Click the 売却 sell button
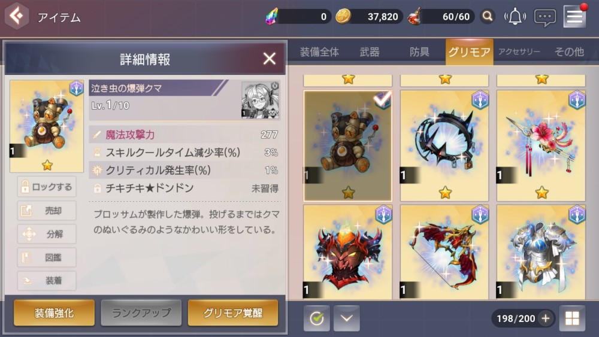Viewport: 599px width, 337px height. click(x=47, y=210)
